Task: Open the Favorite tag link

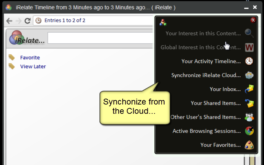Action: point(30,58)
